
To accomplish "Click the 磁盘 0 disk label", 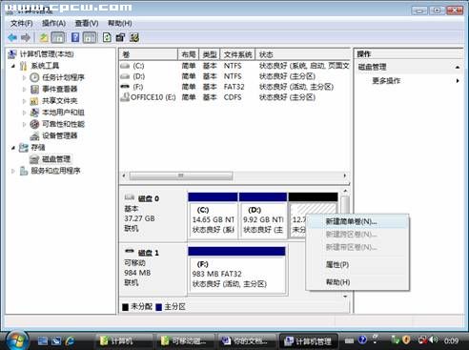I will pos(149,198).
